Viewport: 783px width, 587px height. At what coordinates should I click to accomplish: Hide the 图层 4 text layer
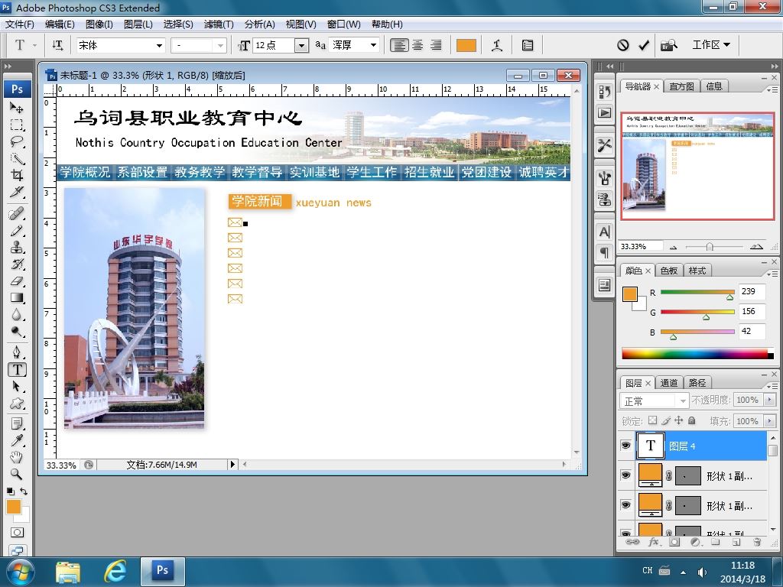625,446
